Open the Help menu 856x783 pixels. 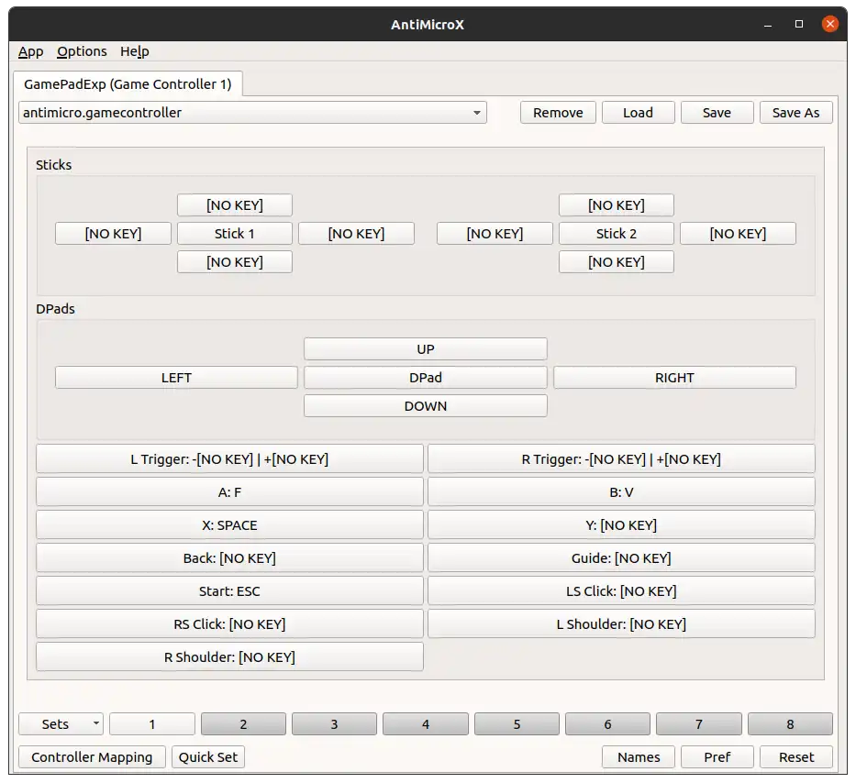tap(134, 51)
